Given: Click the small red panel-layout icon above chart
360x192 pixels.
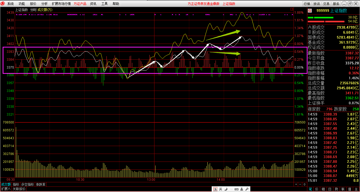Looking at the screenshot, I should click(292, 9).
